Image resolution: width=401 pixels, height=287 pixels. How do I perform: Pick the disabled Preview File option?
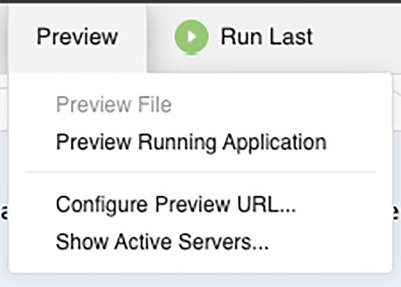(x=114, y=105)
